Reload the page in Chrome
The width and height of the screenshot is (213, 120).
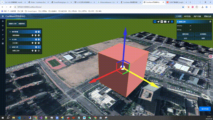10,7
